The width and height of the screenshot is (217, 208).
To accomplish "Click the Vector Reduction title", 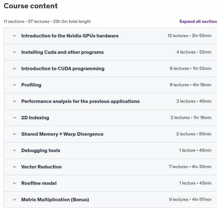I will [41, 167].
